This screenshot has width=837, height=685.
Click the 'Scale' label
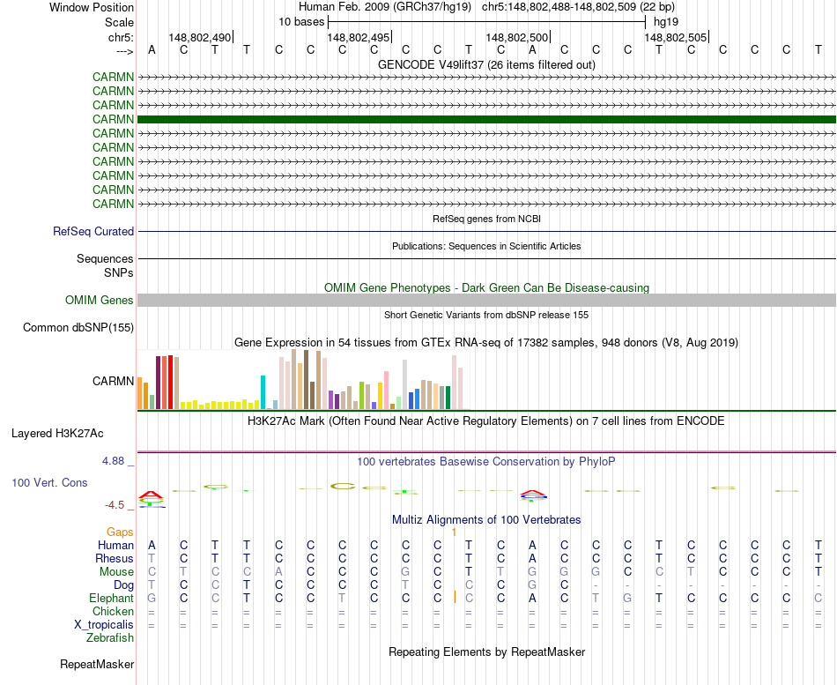[x=119, y=22]
